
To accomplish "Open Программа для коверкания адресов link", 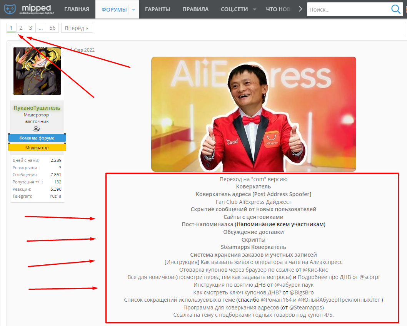I will click(231, 308).
